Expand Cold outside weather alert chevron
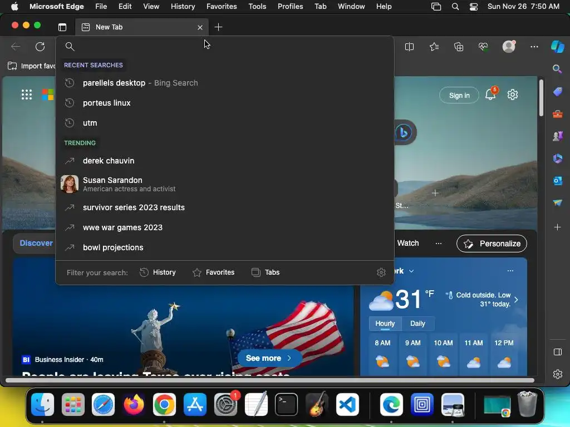Screen dimensions: 570x427 pyautogui.click(x=516, y=300)
